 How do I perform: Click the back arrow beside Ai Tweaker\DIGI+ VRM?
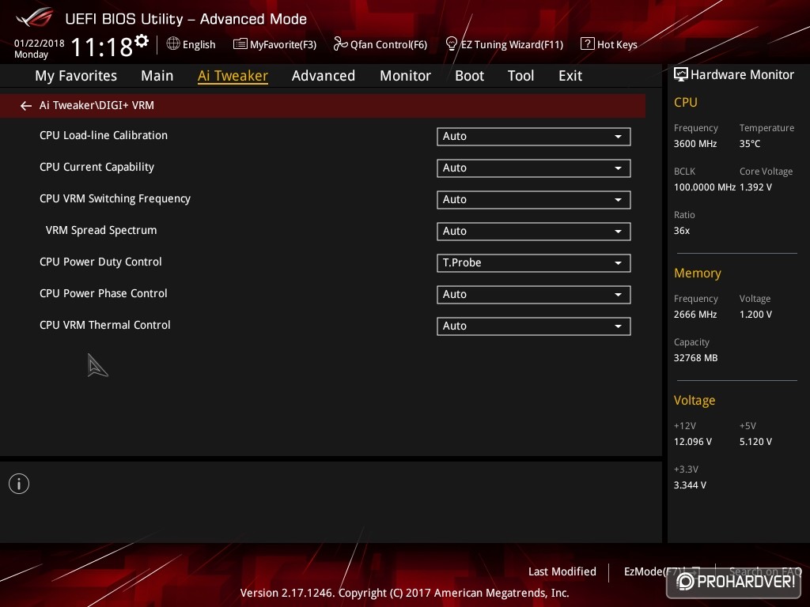[x=26, y=106]
